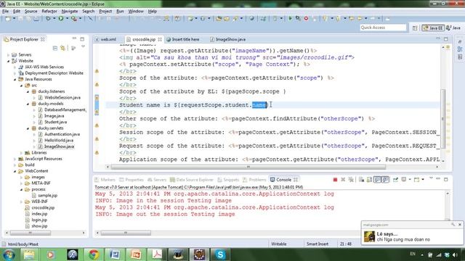Open the Markers view tab
Image resolution: width=465 pixels, height=261 pixels.
pos(105,180)
